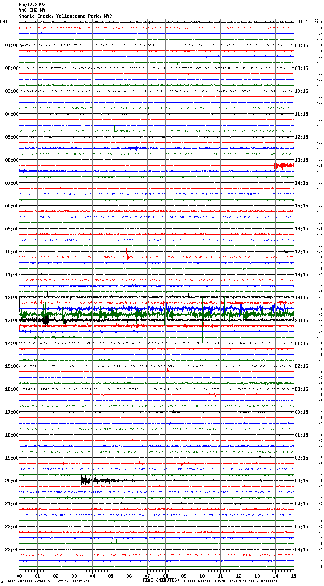
Task: Click the 06:00 MST time label
Action: pos(12,160)
